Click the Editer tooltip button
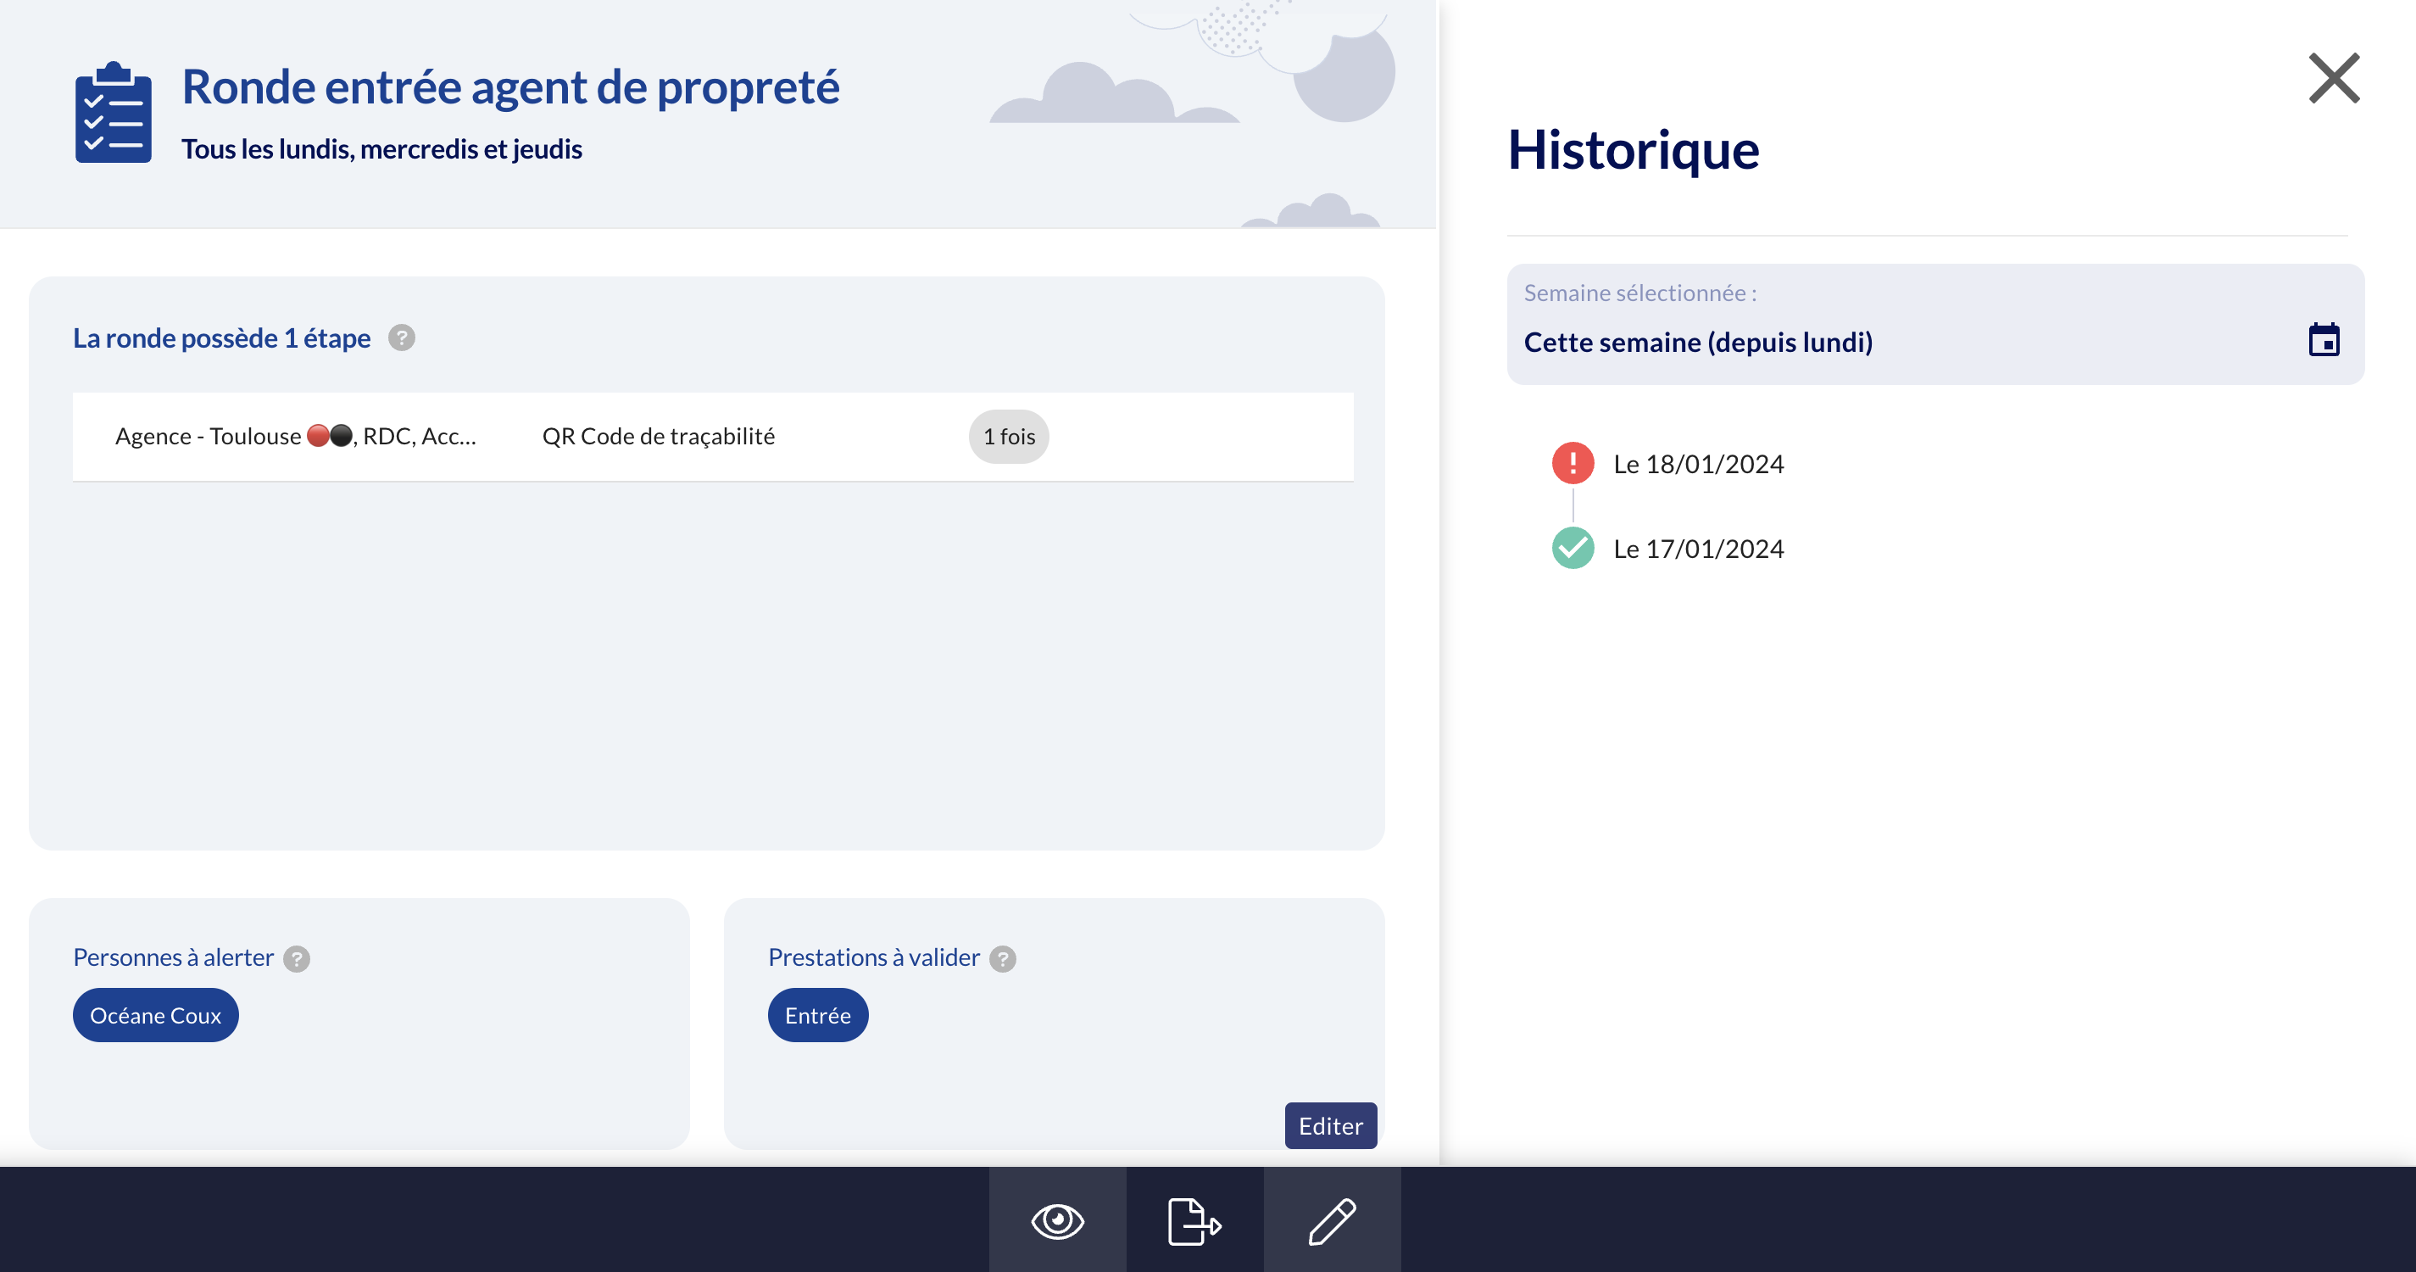Screen dimensions: 2416x1272 coord(1330,1125)
